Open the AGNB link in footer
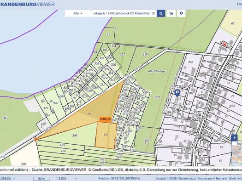Viewport: 242px width, 181px height. 172,178
